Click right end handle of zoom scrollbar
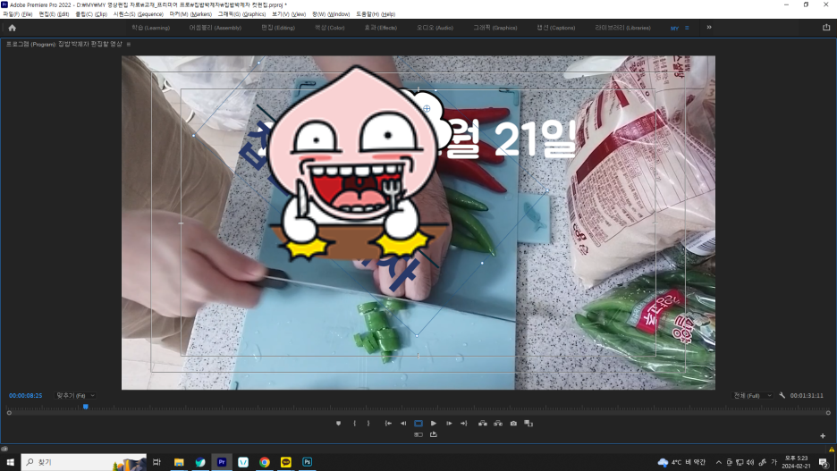 [828, 413]
